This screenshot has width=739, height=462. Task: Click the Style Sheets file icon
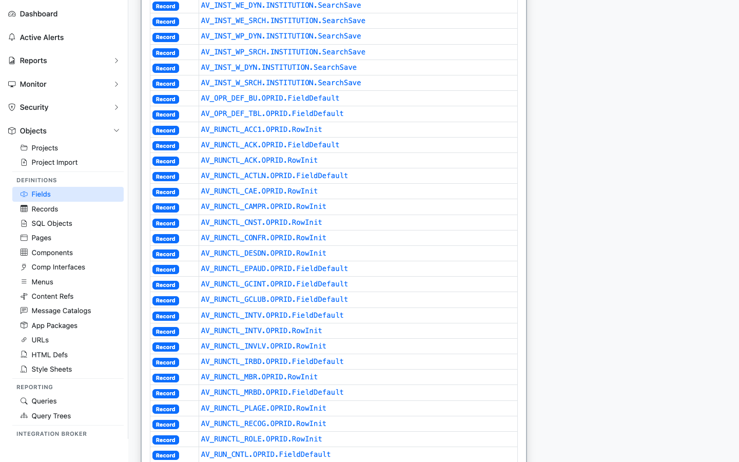coord(24,369)
